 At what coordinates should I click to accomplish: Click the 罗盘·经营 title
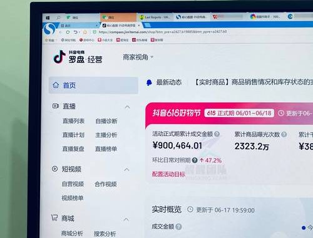point(85,59)
